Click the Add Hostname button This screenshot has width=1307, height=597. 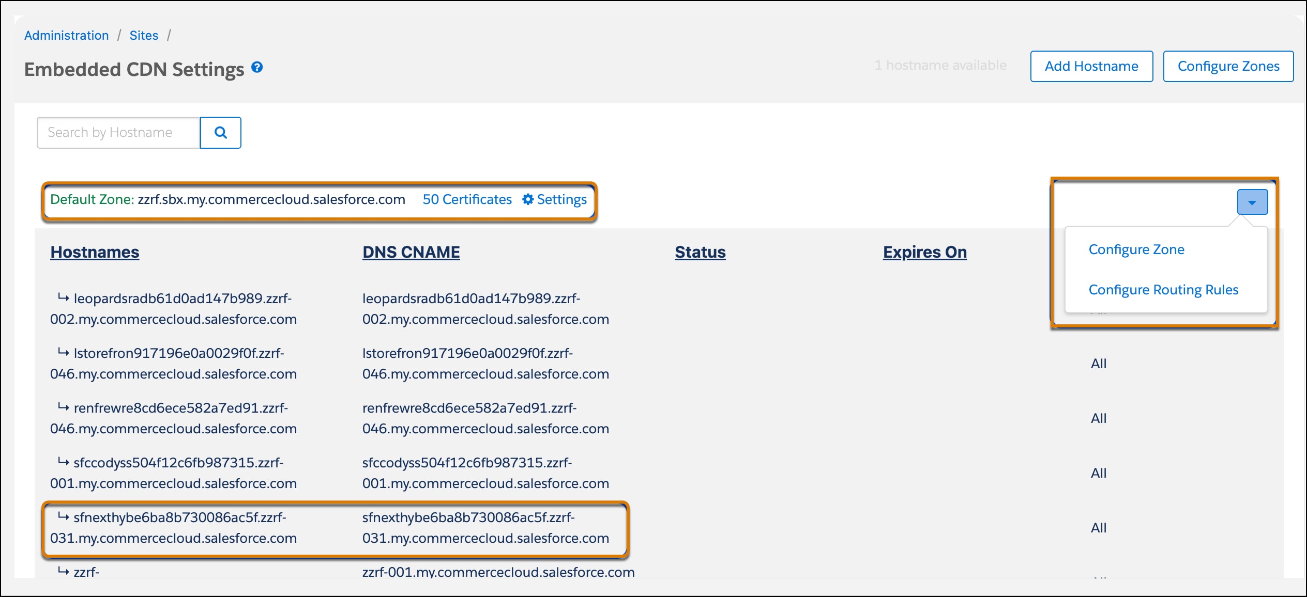pos(1091,66)
